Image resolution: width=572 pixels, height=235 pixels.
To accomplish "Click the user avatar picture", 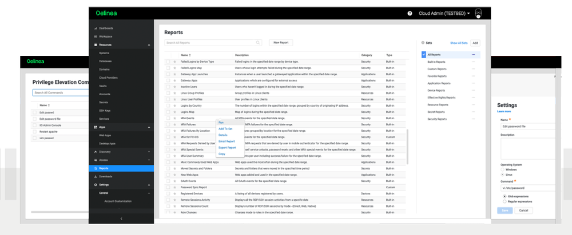I will tap(478, 14).
